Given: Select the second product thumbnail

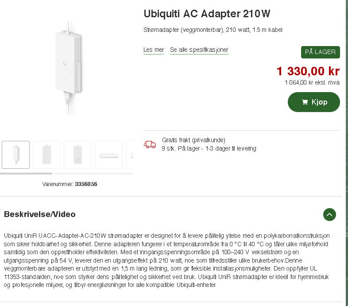Looking at the screenshot, I should tap(46, 155).
